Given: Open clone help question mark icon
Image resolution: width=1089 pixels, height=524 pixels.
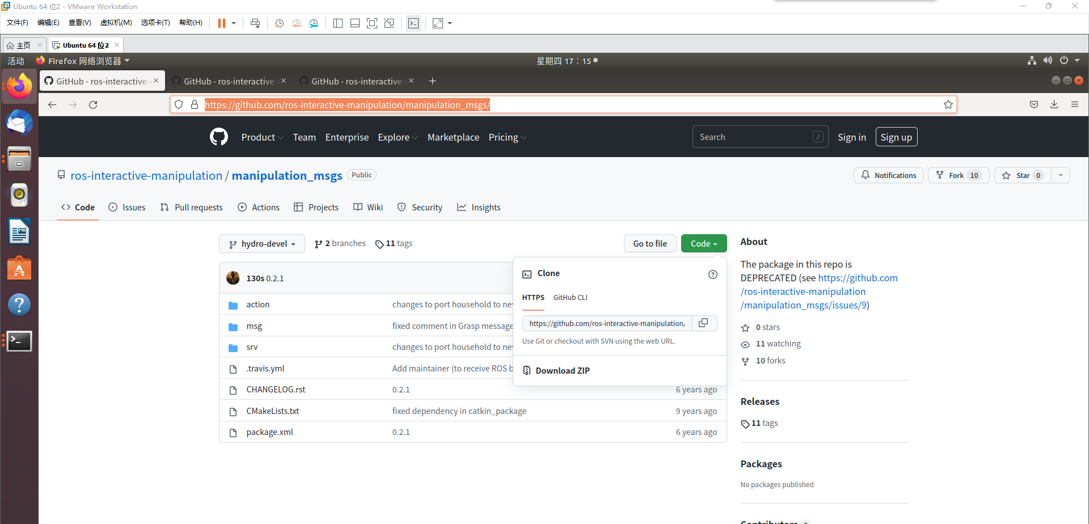Looking at the screenshot, I should click(713, 274).
